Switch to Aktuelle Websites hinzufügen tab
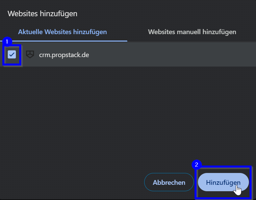Screen dimensions: 256x200 click(x=62, y=32)
